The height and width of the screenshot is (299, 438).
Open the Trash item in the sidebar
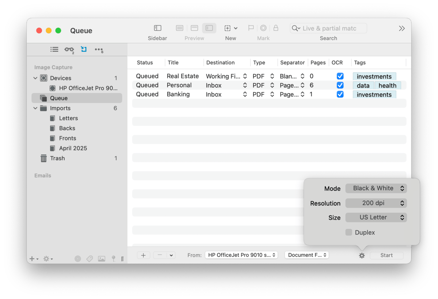coord(57,158)
